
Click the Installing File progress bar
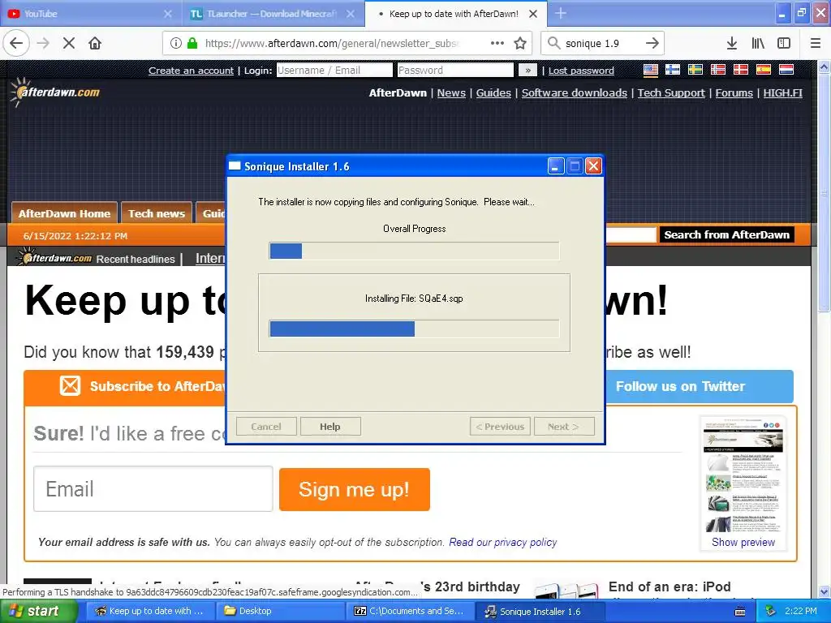414,329
